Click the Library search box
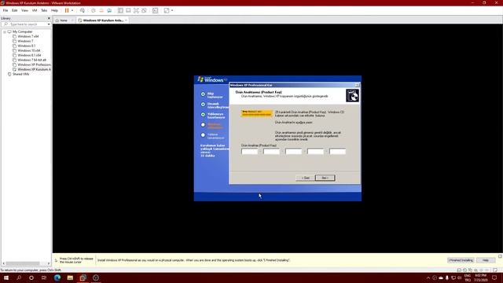The height and width of the screenshot is (283, 503). (25, 24)
